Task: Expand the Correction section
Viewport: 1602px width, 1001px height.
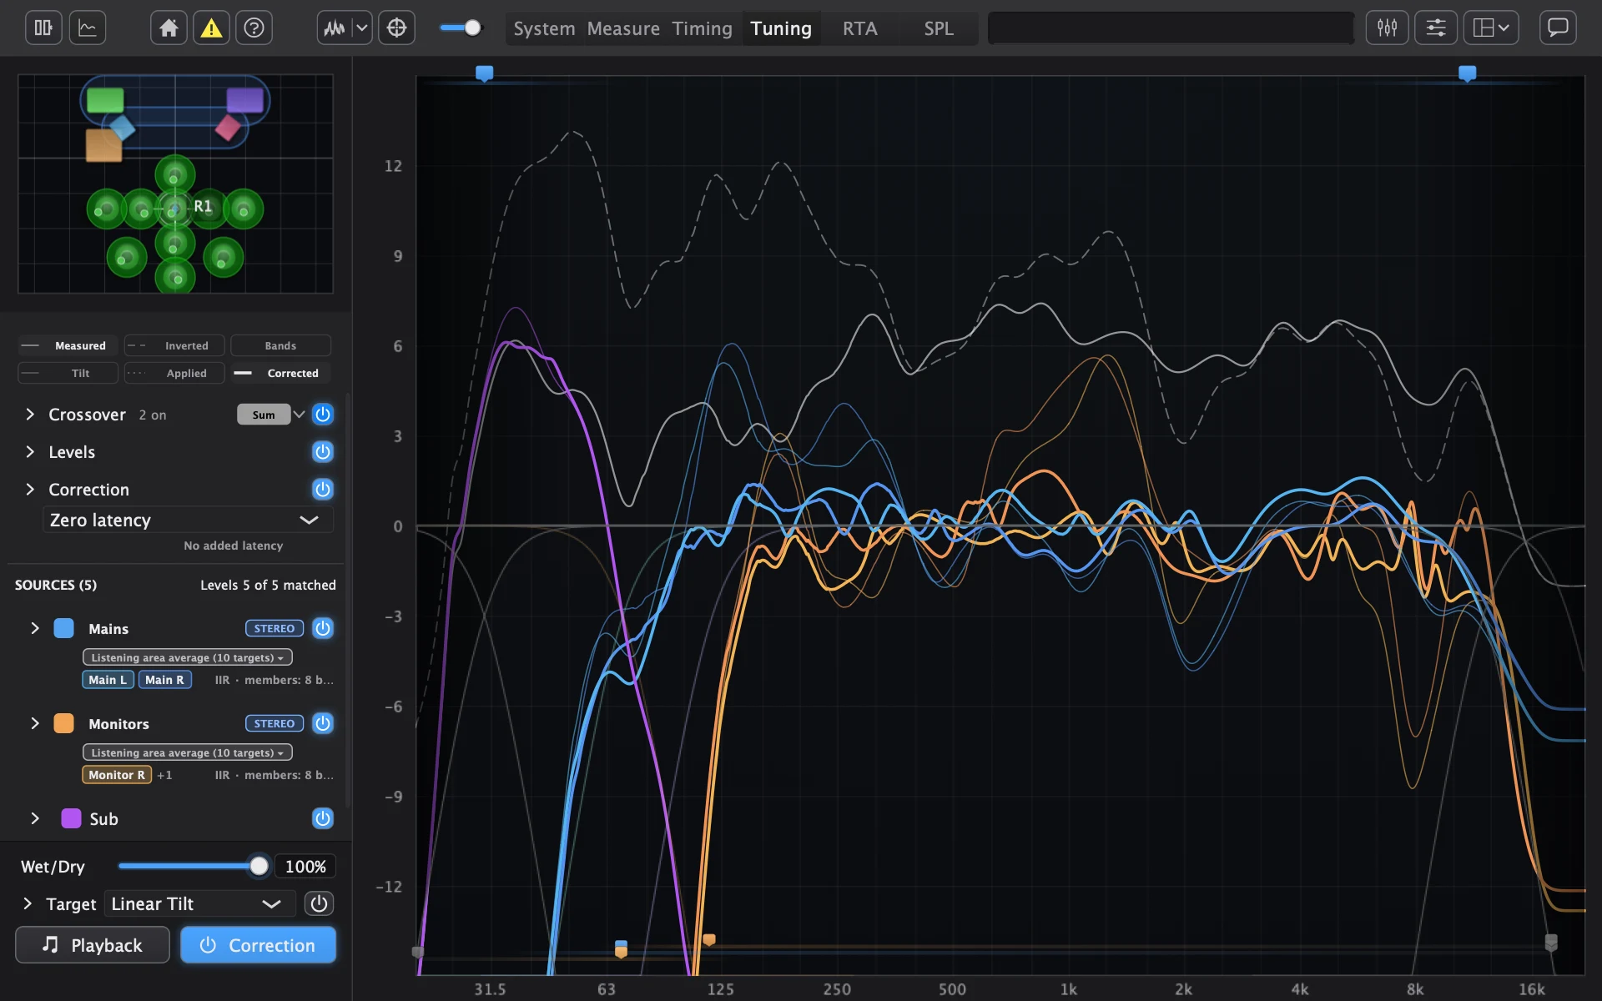Action: point(30,490)
